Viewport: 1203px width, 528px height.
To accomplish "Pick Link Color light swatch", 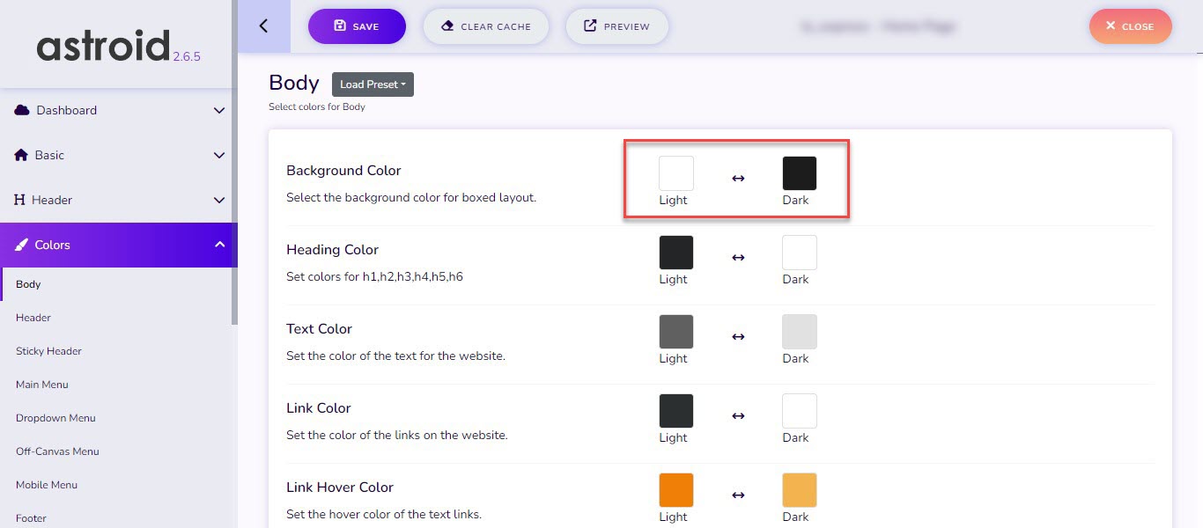I will click(676, 411).
